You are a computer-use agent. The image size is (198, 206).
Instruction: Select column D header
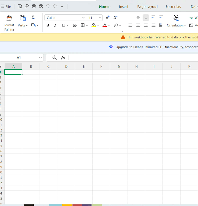(66, 66)
